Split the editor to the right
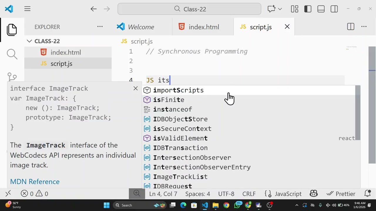Image resolution: width=376 pixels, height=211 pixels. 351,27
